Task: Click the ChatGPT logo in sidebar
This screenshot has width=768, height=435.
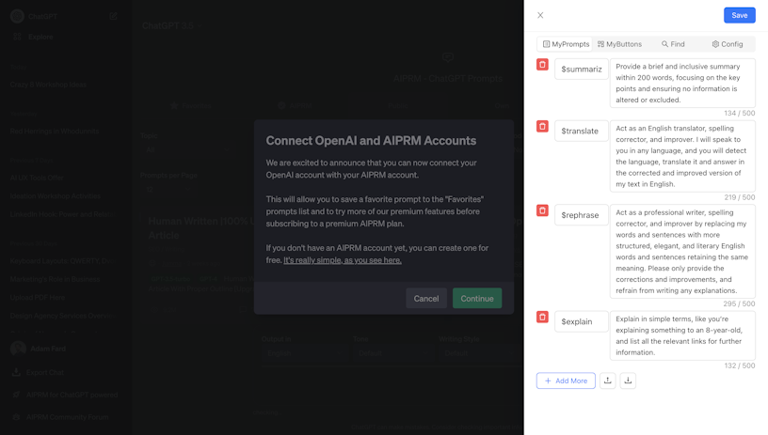Action: coord(17,16)
